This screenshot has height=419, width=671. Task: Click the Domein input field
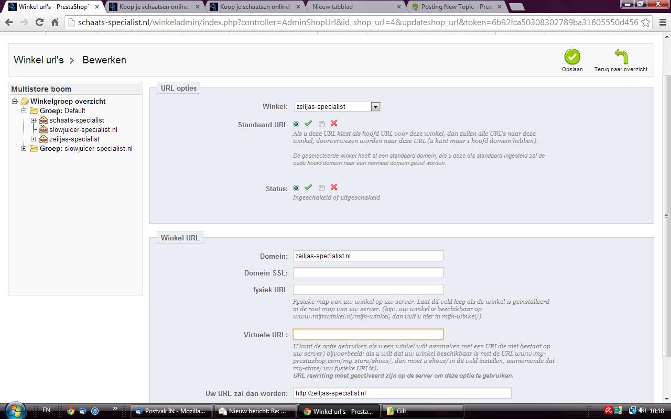tap(368, 256)
